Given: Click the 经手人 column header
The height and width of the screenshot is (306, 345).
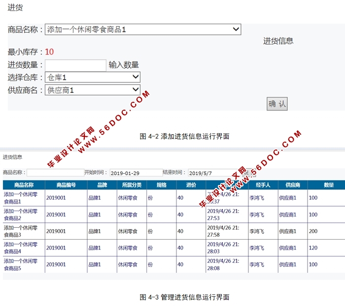Looking at the screenshot, I should (263, 185).
